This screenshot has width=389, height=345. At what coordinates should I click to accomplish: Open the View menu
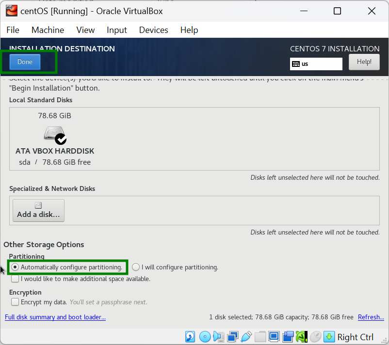[x=85, y=30]
